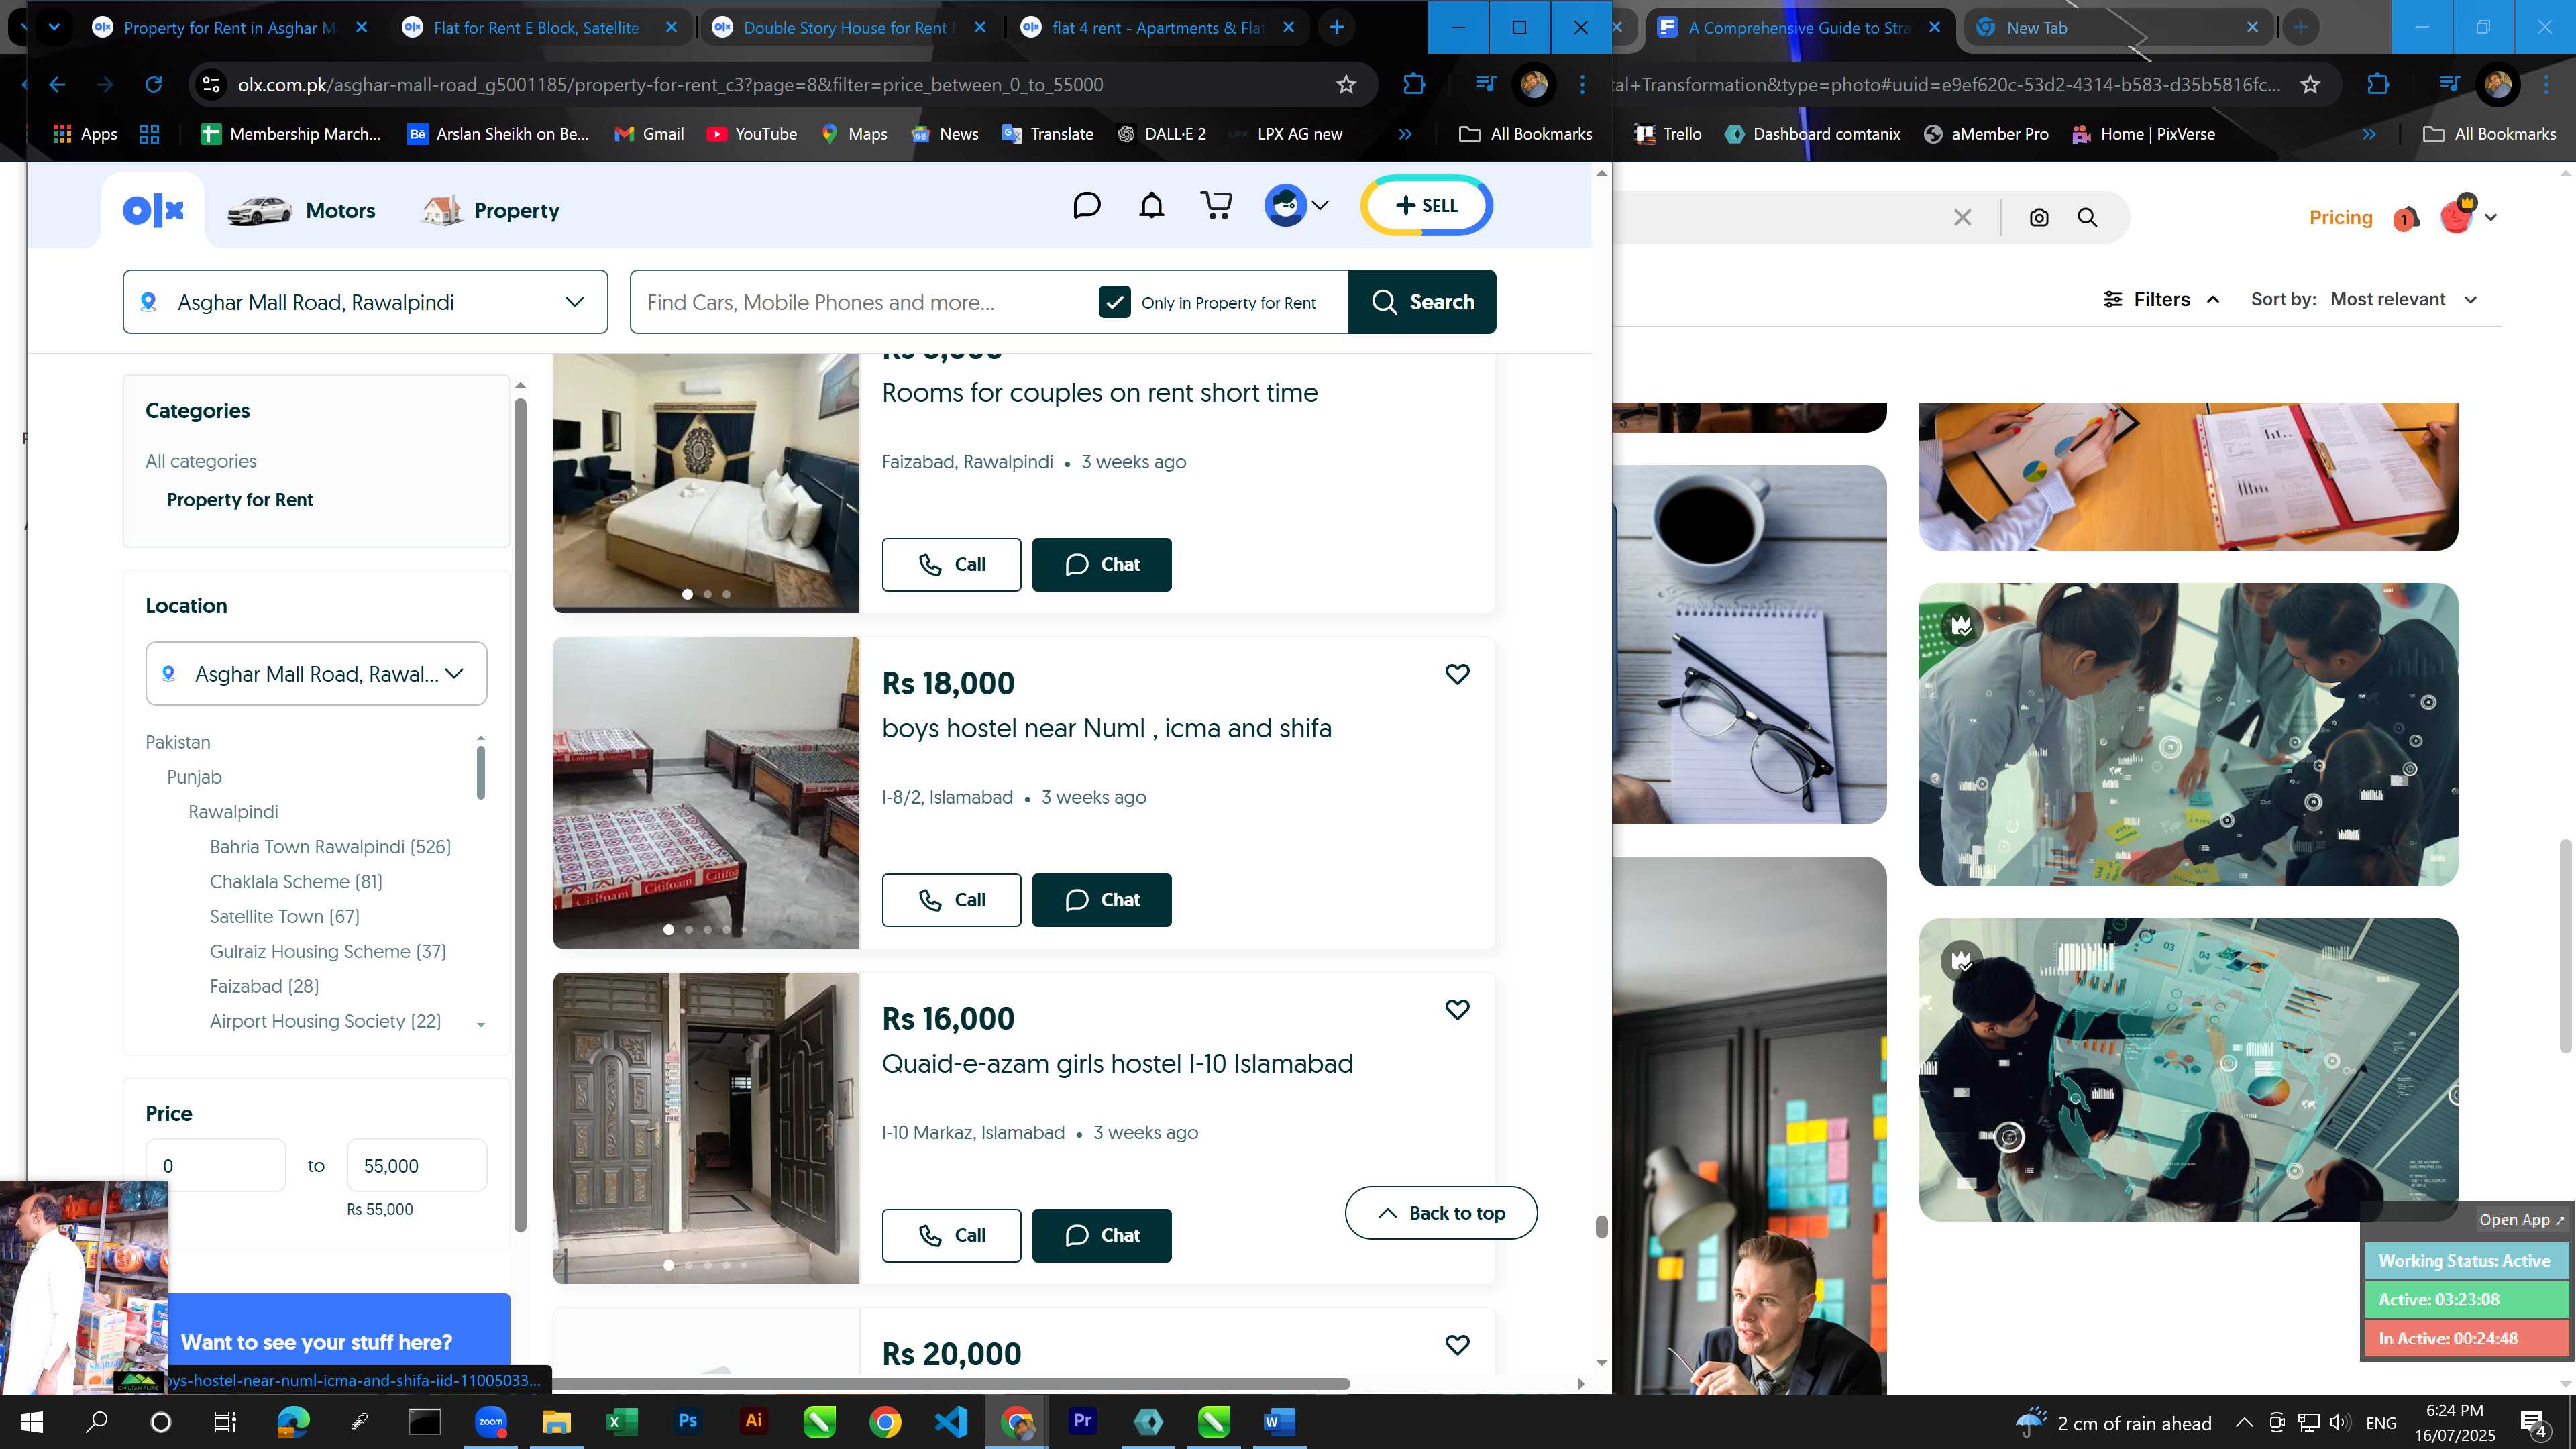The height and width of the screenshot is (1449, 2576).
Task: Click the maximum price field 55,000
Action: pyautogui.click(x=416, y=1166)
